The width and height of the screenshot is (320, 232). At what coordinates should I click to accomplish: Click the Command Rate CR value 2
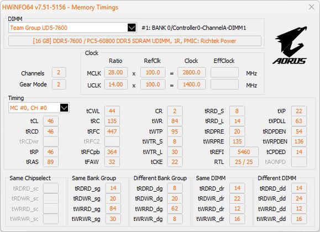click(175, 111)
